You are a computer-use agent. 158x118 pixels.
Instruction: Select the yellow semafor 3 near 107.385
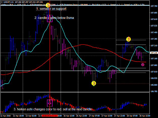tap(128, 39)
